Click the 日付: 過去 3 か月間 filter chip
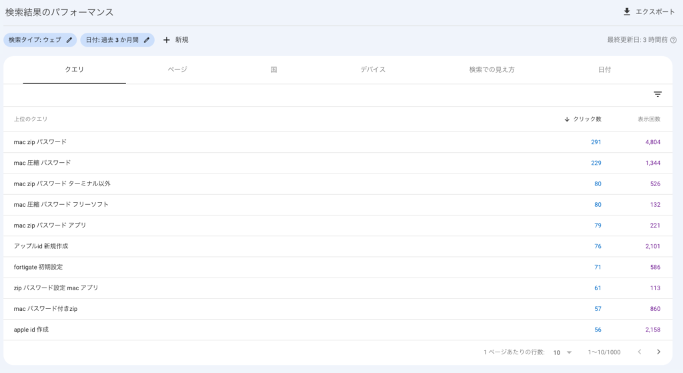 tap(117, 40)
